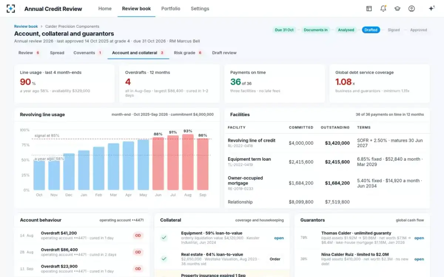Screen dimensions: 444x277
Task: Open Thomas Calder guarantor 'open' link
Action: pyautogui.click(x=419, y=238)
